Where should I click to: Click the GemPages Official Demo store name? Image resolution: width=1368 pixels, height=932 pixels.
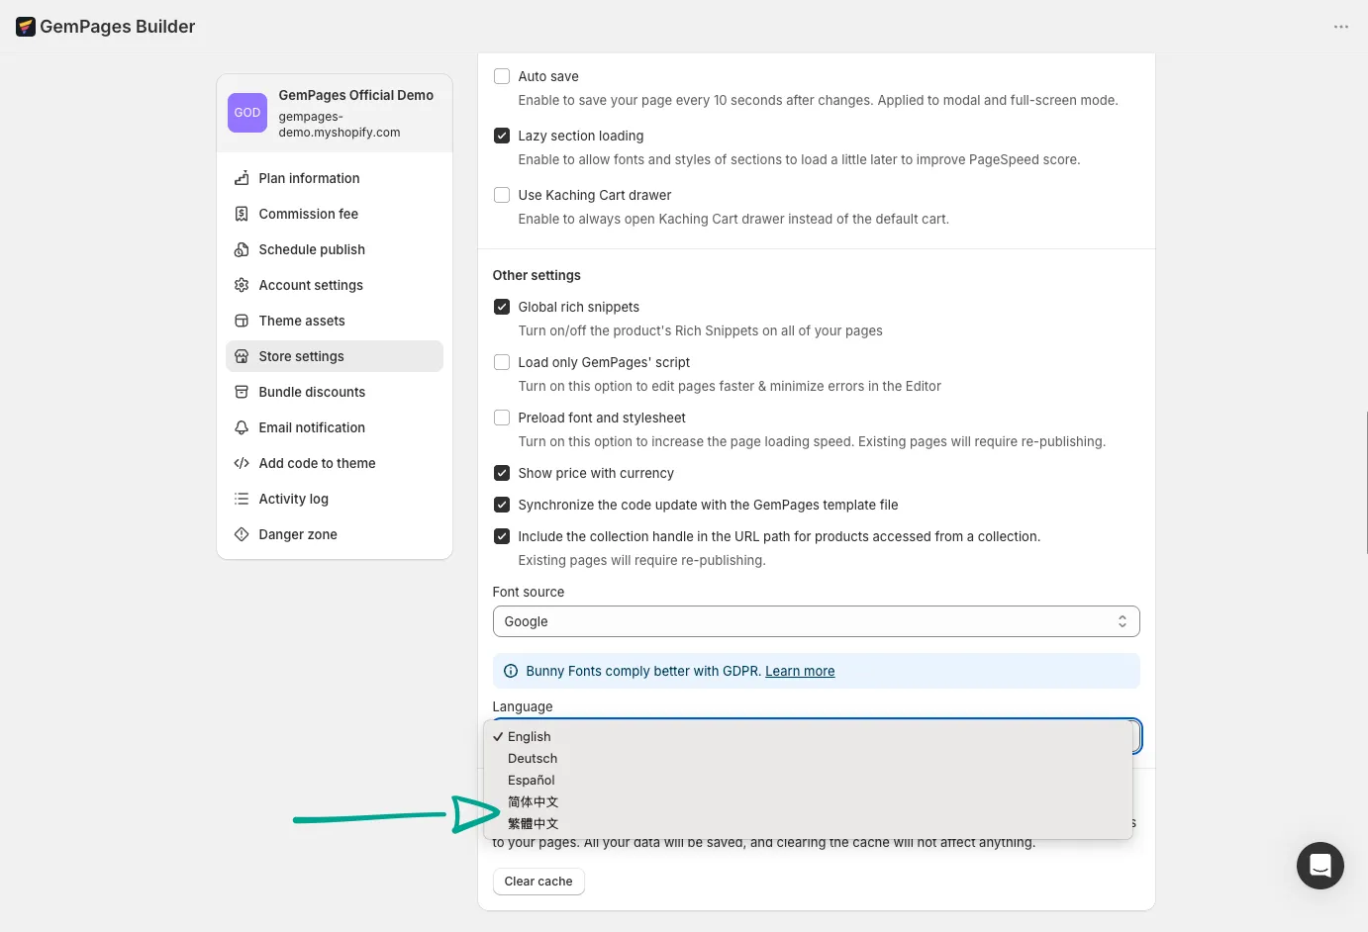356,95
